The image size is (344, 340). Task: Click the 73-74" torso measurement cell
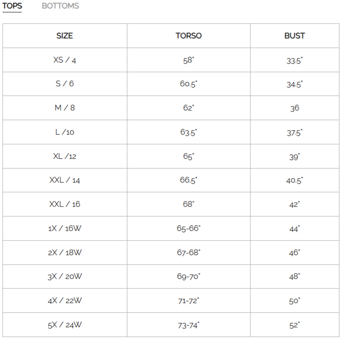click(x=189, y=325)
